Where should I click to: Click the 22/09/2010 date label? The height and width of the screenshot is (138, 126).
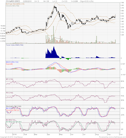[x=27, y=1]
